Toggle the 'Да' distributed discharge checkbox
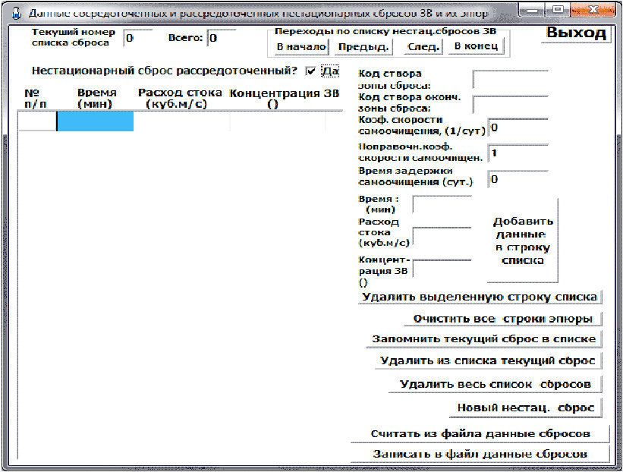The image size is (623, 472). tap(310, 71)
